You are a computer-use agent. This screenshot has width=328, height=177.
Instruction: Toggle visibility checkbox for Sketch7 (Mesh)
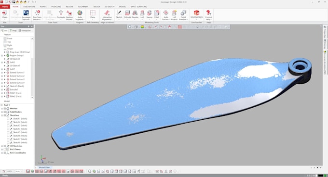coord(8,139)
